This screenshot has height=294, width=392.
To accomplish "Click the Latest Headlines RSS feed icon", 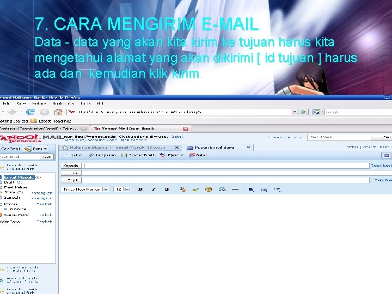I will coord(34,121).
